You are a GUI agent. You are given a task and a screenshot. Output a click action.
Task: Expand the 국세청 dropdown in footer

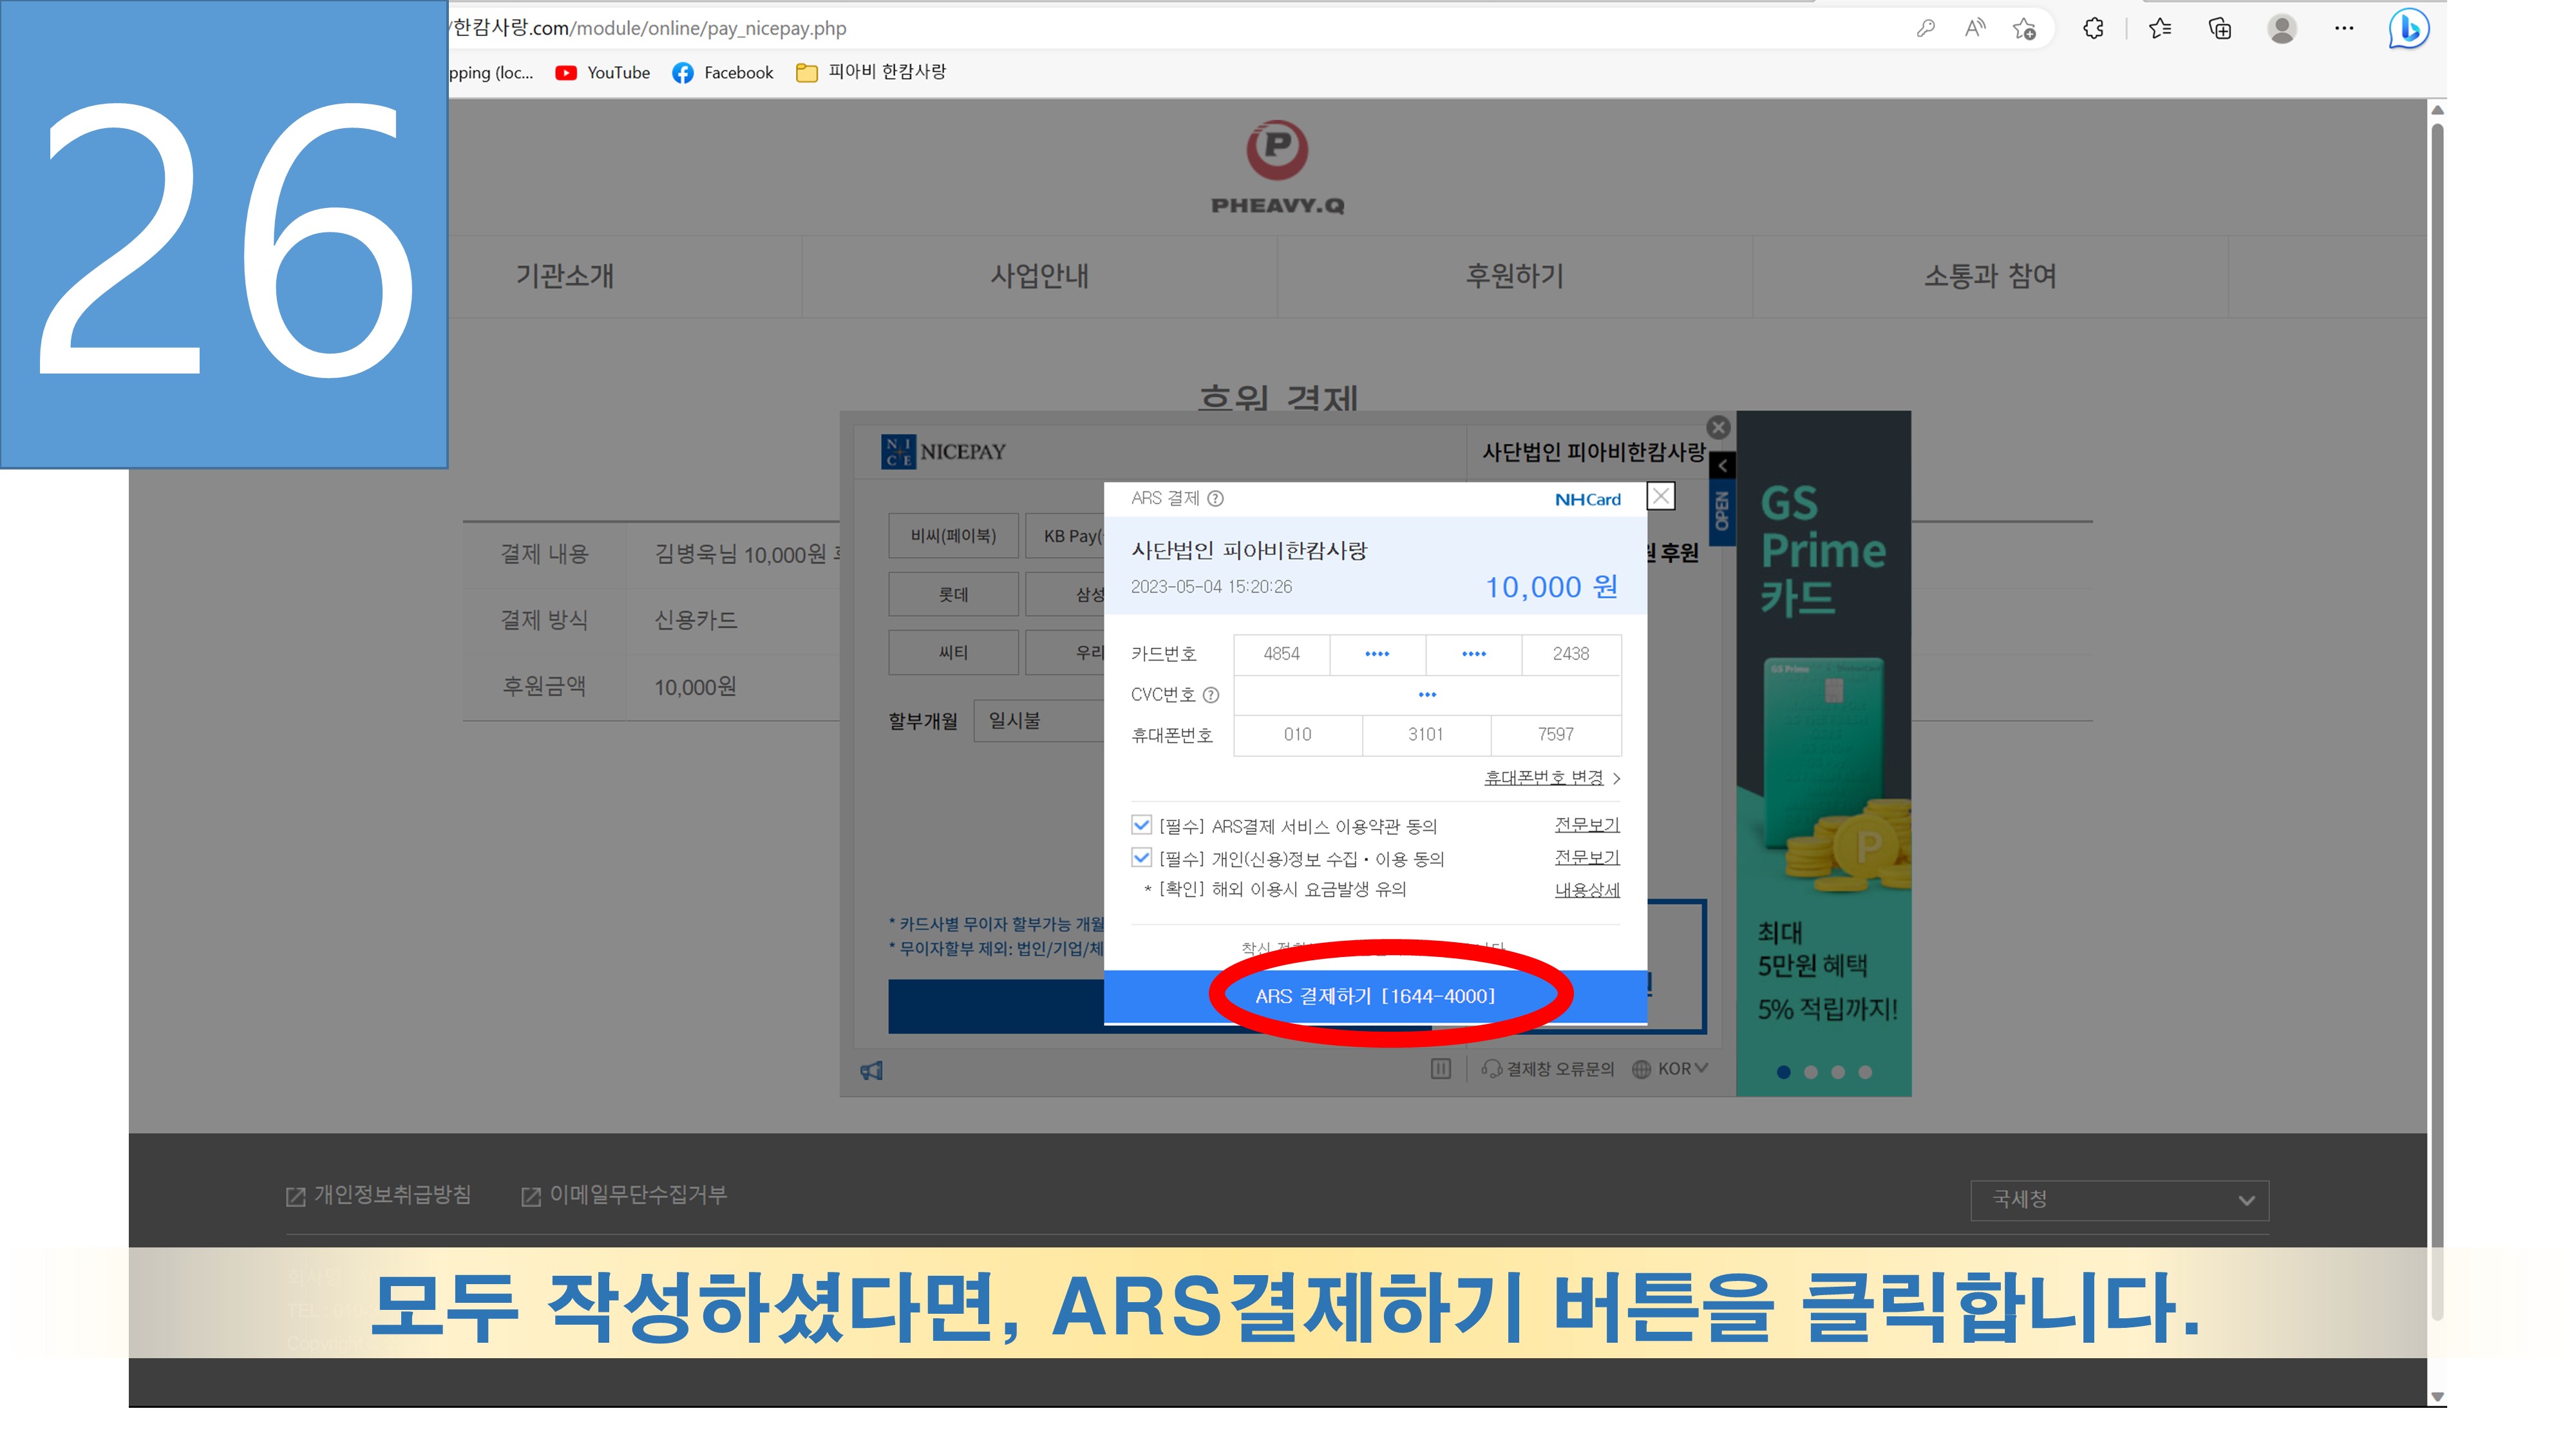(x=2119, y=1200)
